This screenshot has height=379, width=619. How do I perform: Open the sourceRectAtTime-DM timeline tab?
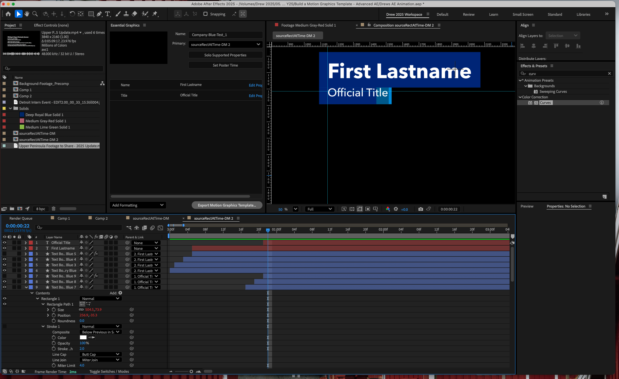[x=151, y=218]
